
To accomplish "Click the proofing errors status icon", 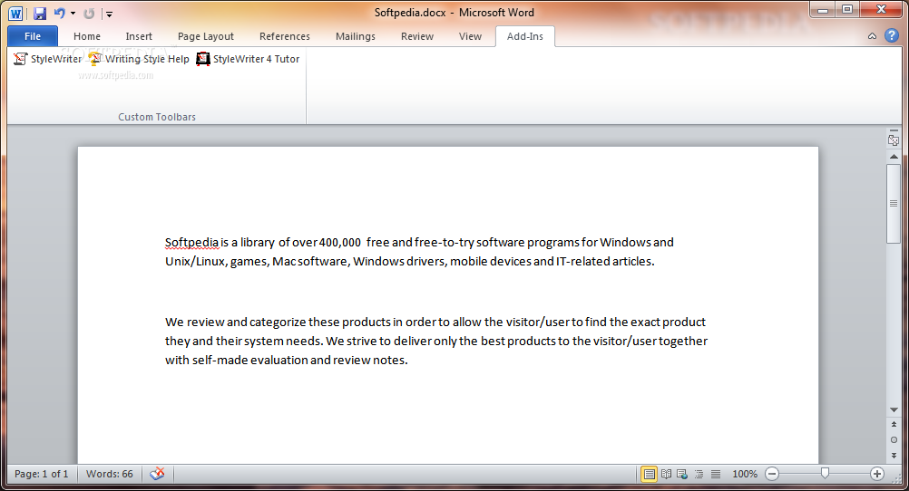I will 157,474.
